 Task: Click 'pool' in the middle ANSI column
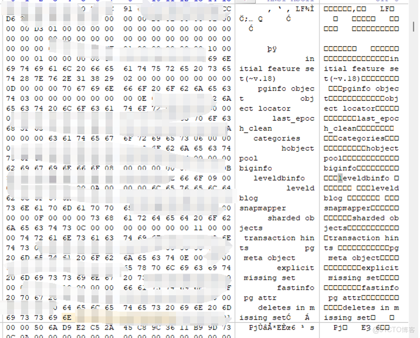tap(248, 159)
